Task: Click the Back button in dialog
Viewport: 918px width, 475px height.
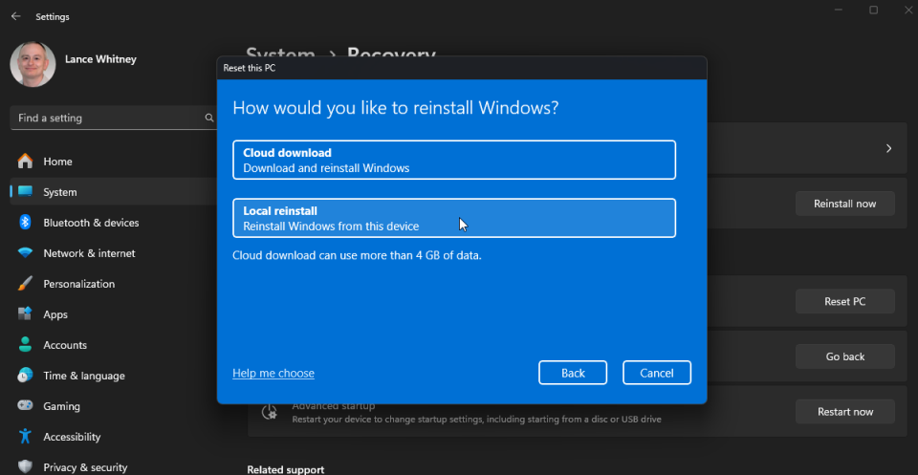Action: click(x=573, y=373)
